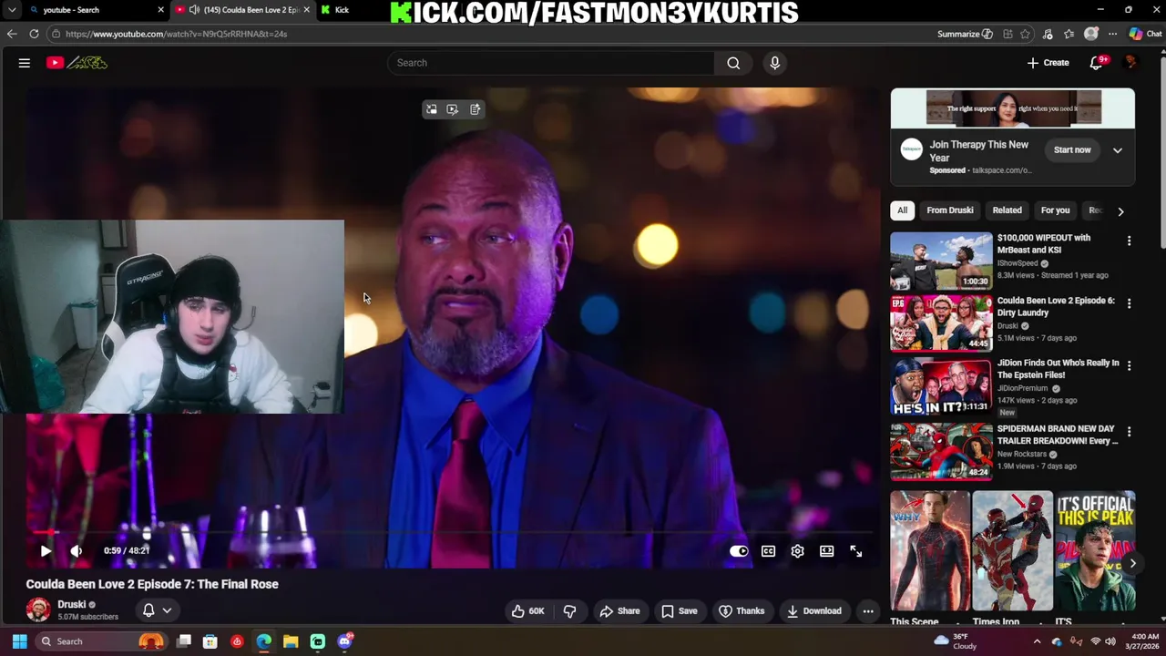Open JiDion Epstein Files video title
The width and height of the screenshot is (1166, 656).
pyautogui.click(x=1058, y=368)
